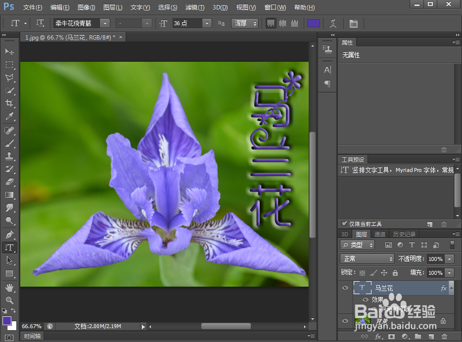Select the Clone Stamp tool
The height and width of the screenshot is (342, 462).
point(9,156)
